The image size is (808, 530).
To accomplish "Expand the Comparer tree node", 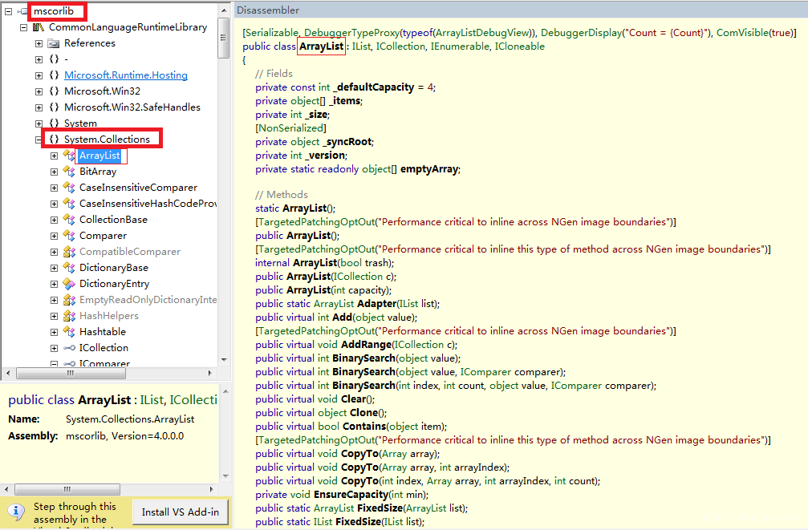I will click(54, 236).
